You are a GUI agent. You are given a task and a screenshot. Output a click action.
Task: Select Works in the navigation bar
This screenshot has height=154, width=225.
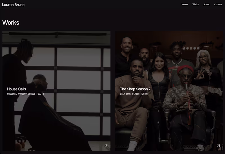(x=195, y=4)
